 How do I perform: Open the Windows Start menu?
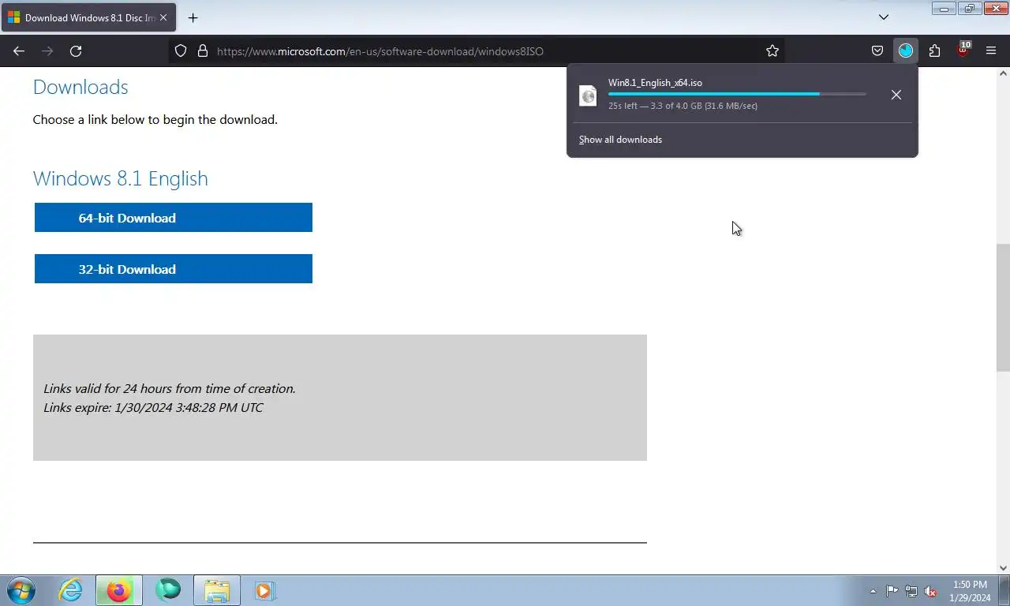21,590
